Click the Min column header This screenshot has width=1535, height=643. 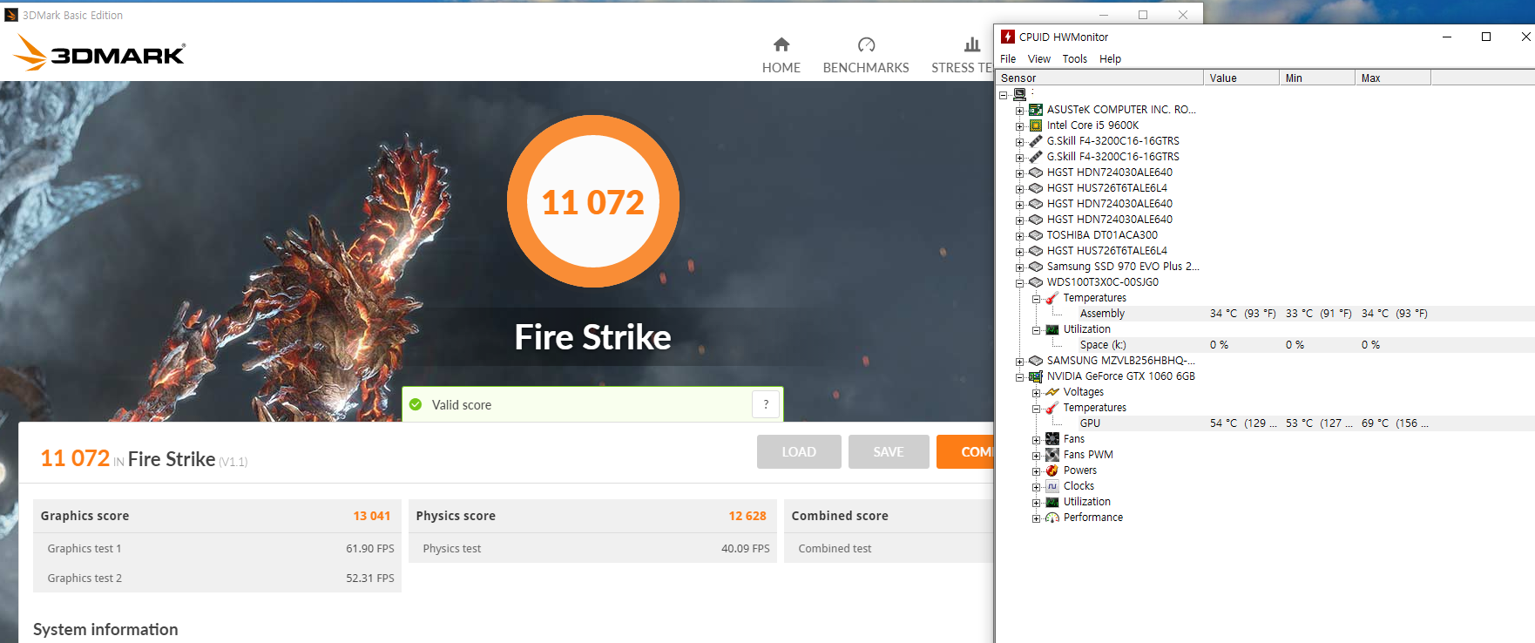1317,78
